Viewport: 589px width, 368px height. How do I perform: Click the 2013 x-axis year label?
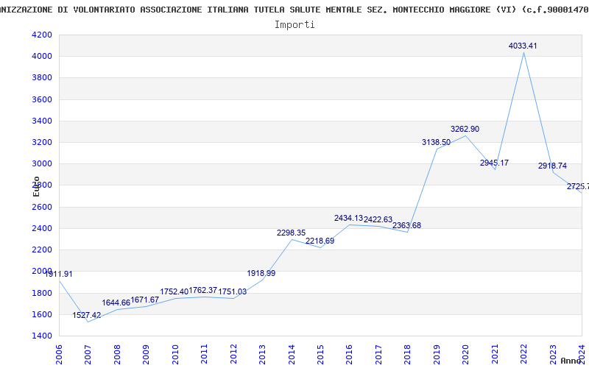(x=262, y=355)
